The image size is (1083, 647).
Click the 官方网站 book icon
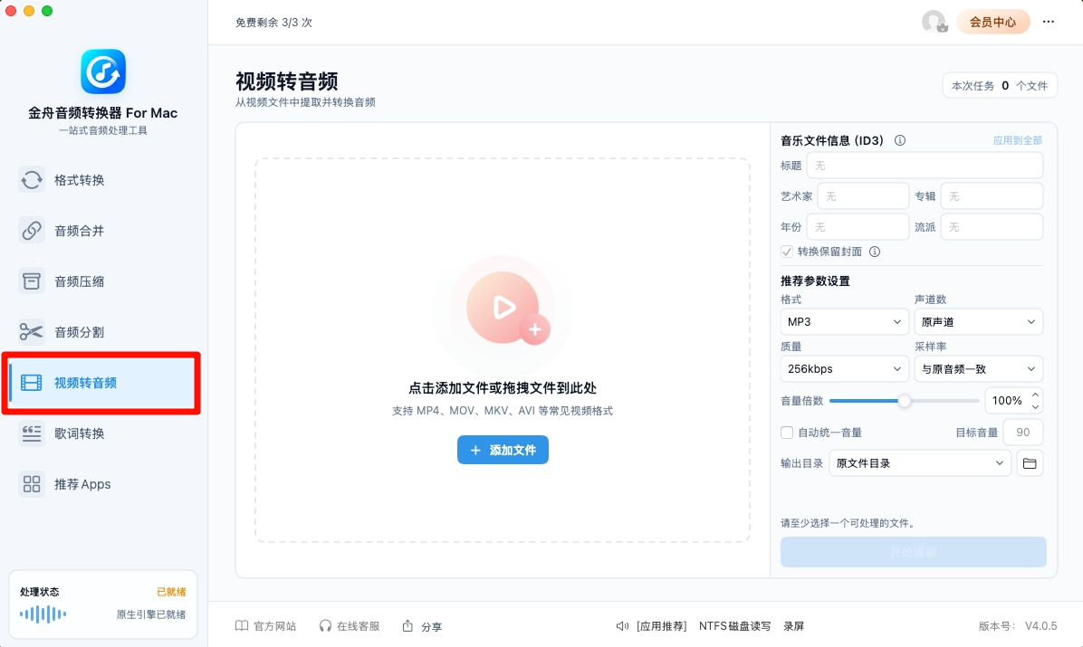click(242, 625)
